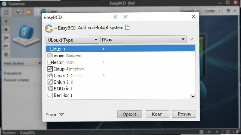Screen dimensions: 241x135
Task: Click the plus on the Linzx row
Action: pos(104,75)
